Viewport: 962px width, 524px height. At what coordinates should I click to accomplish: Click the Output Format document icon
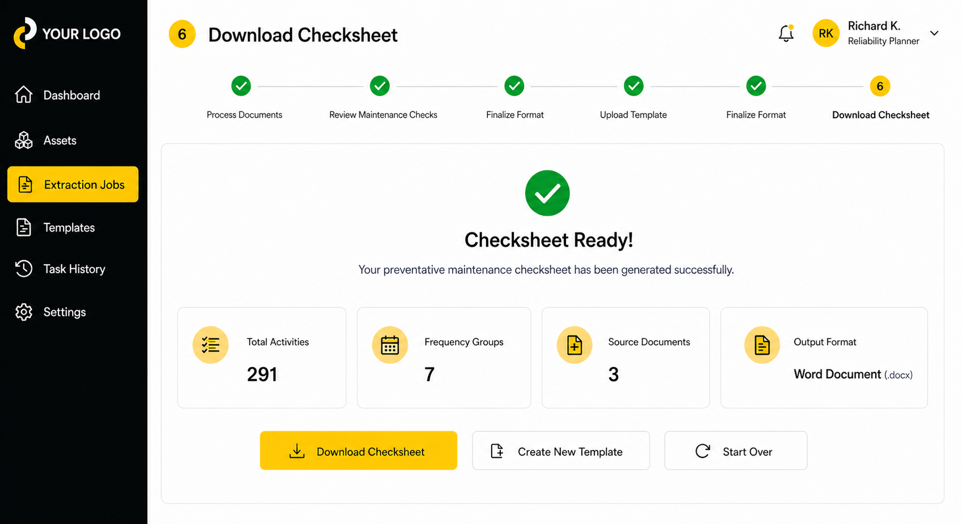762,345
